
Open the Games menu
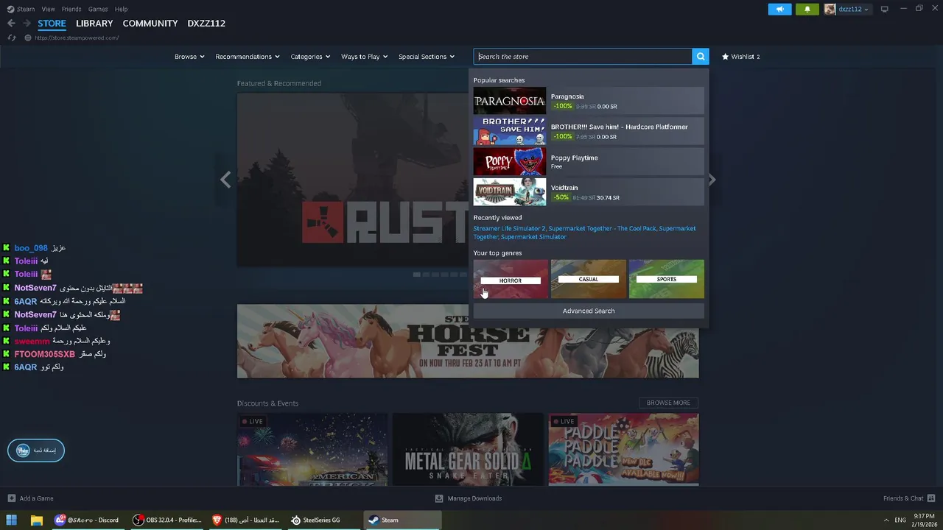coord(98,9)
